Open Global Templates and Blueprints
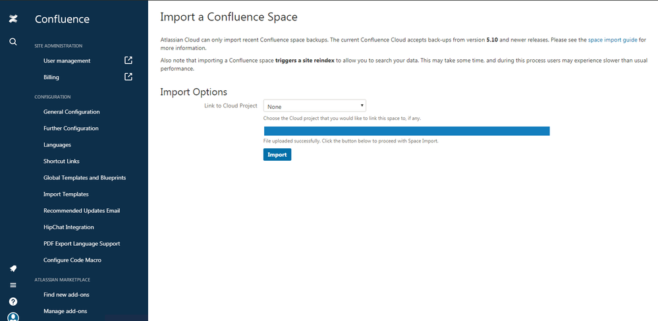658x321 pixels. tap(85, 178)
